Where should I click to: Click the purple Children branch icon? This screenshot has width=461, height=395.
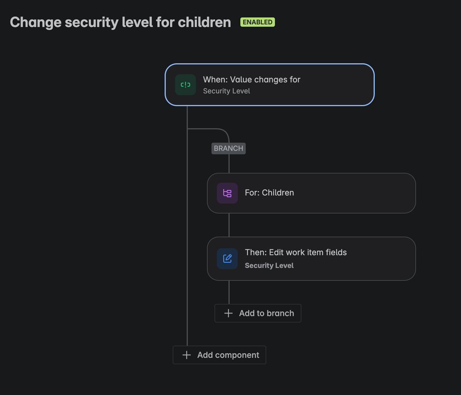(227, 193)
